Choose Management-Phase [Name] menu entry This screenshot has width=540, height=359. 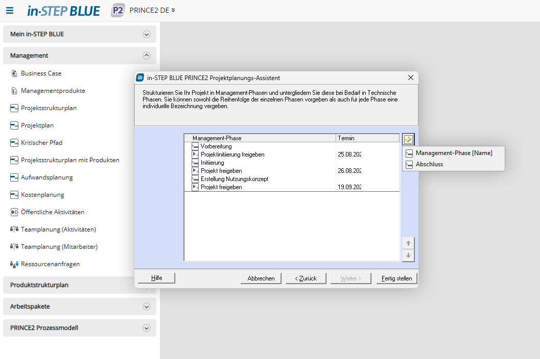(x=454, y=153)
